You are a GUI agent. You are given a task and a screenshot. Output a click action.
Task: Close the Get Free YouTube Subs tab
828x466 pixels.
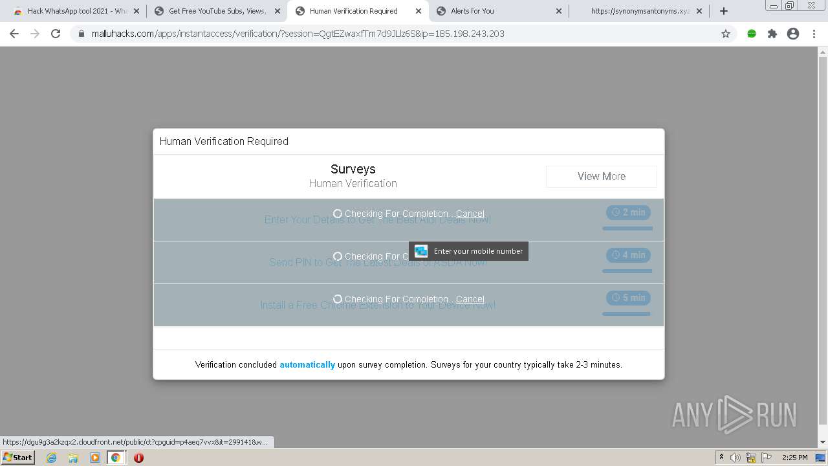coord(278,11)
